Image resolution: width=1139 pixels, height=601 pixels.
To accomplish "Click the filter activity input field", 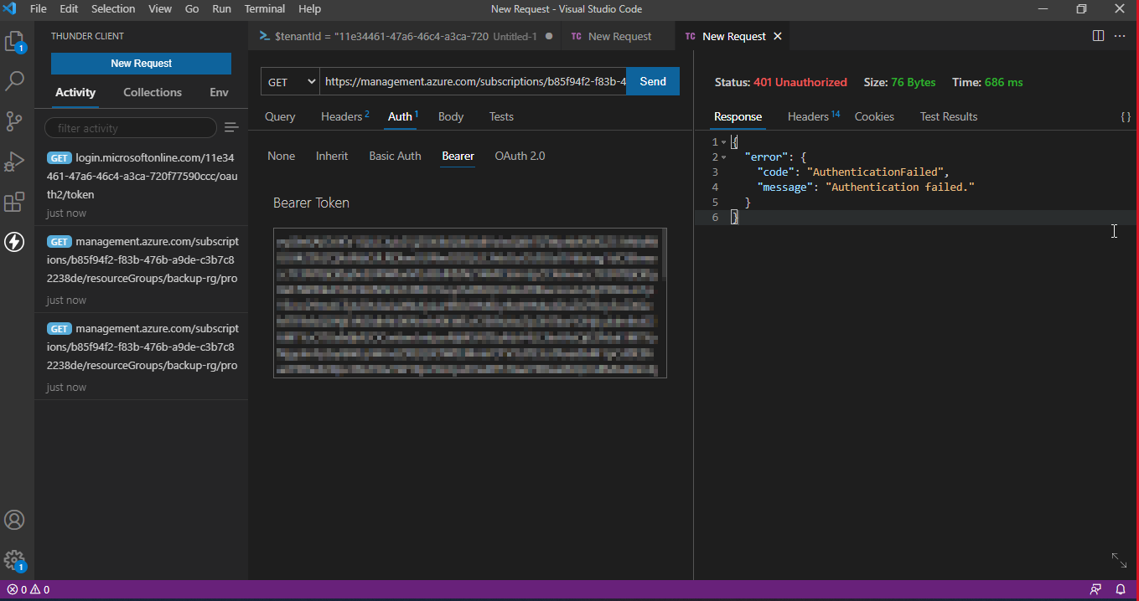I will [130, 128].
